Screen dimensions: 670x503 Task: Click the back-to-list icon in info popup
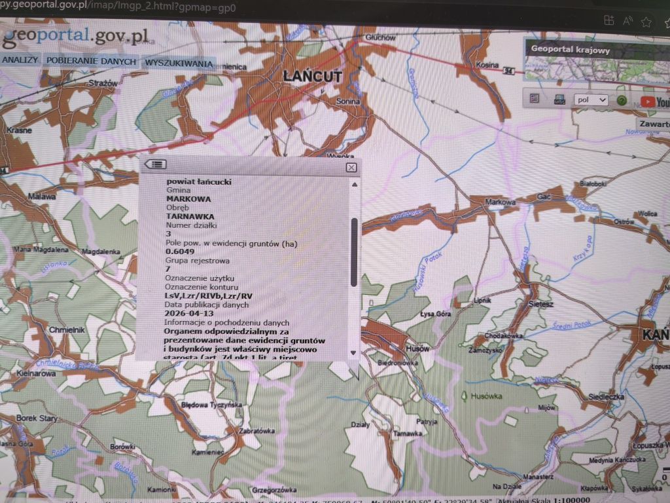pyautogui.click(x=156, y=164)
